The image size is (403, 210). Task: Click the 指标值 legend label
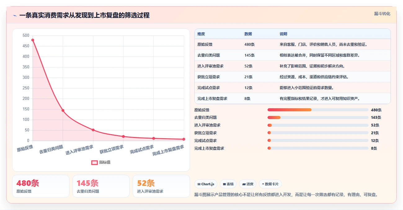tap(105, 162)
